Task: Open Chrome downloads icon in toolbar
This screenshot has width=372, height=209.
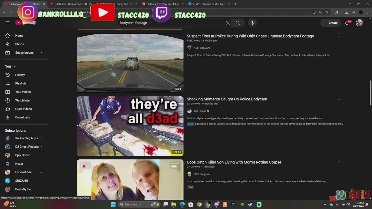Action: coord(347,12)
